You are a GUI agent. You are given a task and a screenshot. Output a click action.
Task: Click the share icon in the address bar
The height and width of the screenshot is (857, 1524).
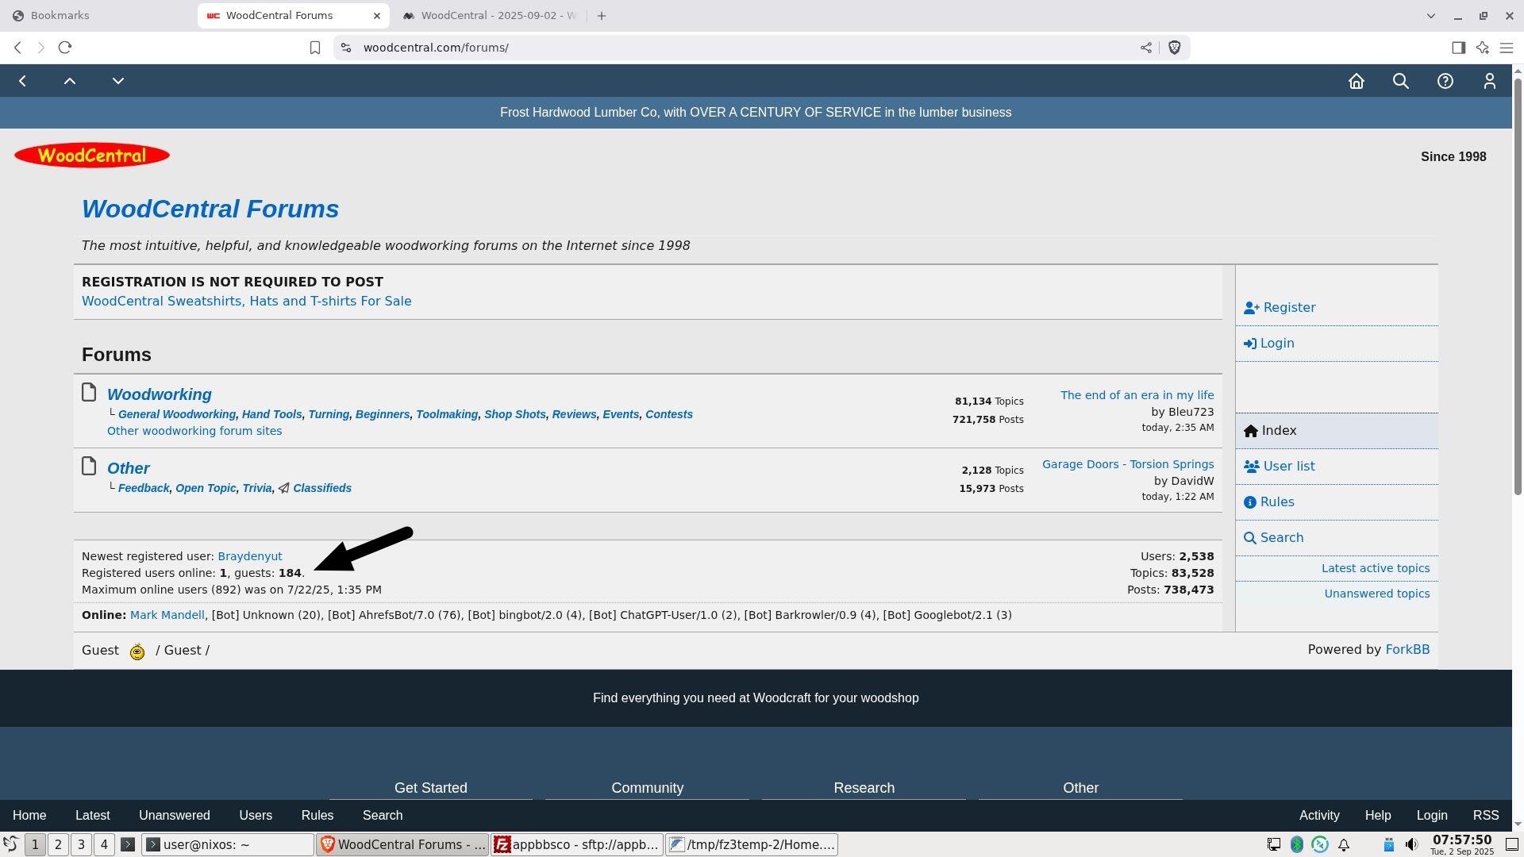click(x=1145, y=48)
